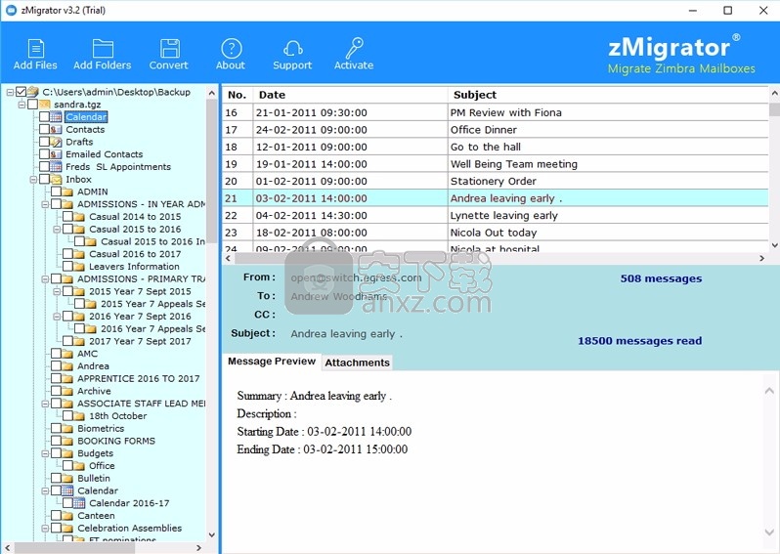Click the Andrea folder icon

pos(67,366)
